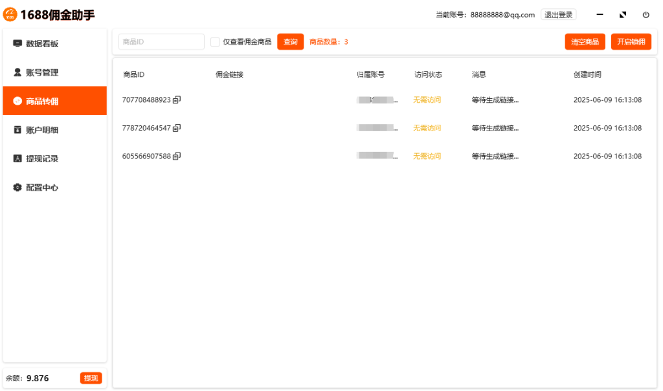Image resolution: width=663 pixels, height=391 pixels.
Task: Click the 开启锁佣 button
Action: [631, 42]
